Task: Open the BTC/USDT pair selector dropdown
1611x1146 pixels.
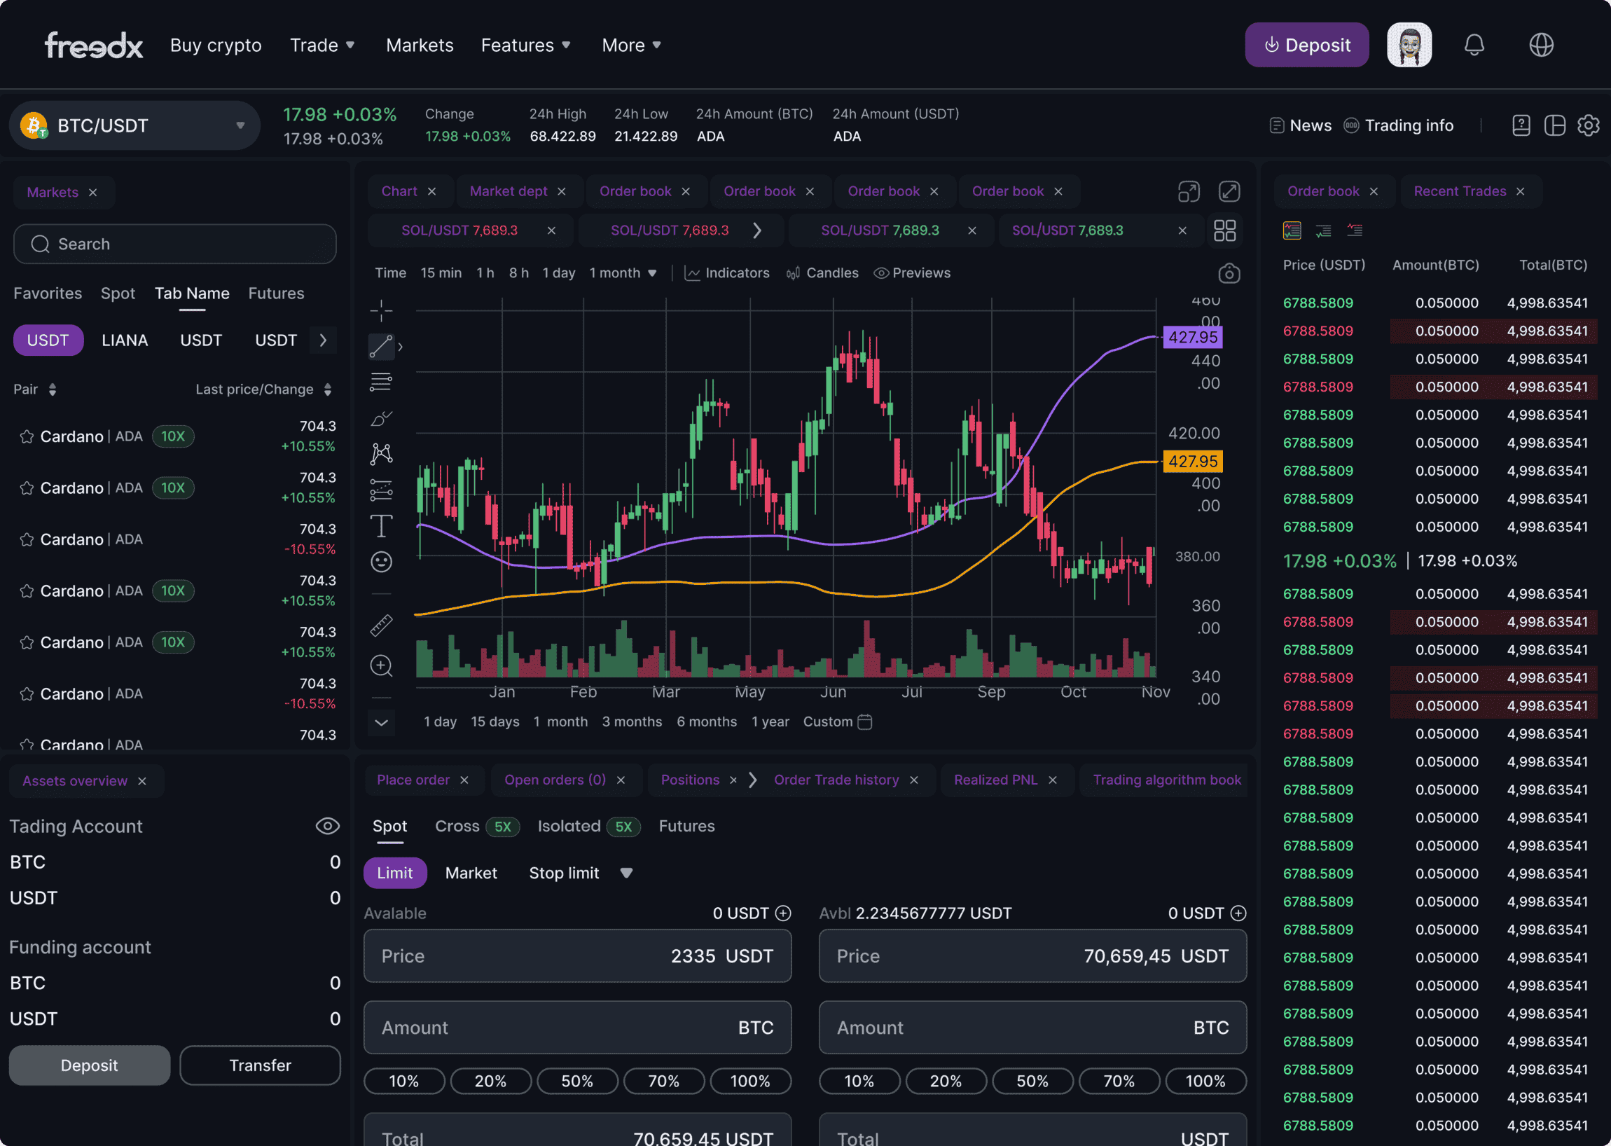Action: pyautogui.click(x=134, y=125)
